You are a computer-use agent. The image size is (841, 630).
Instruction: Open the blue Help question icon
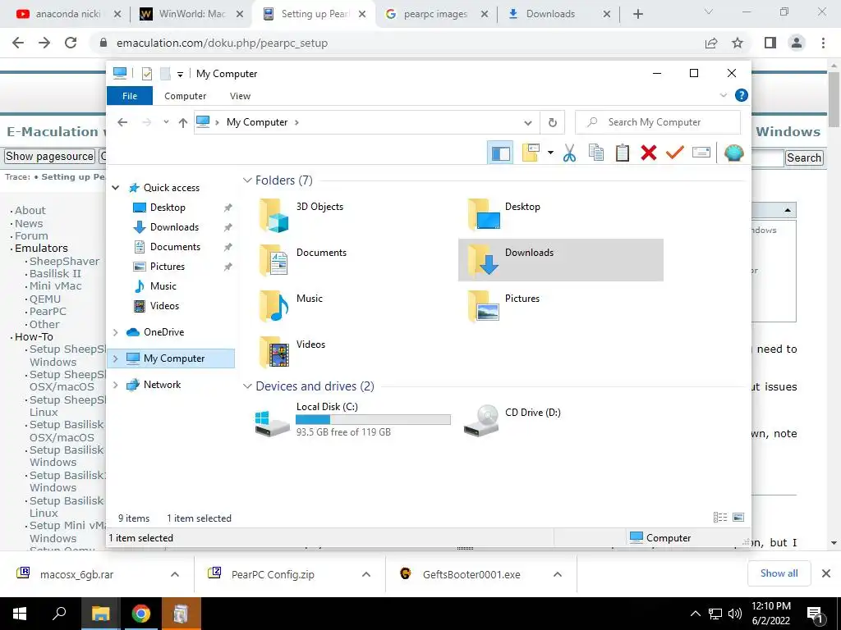point(742,95)
